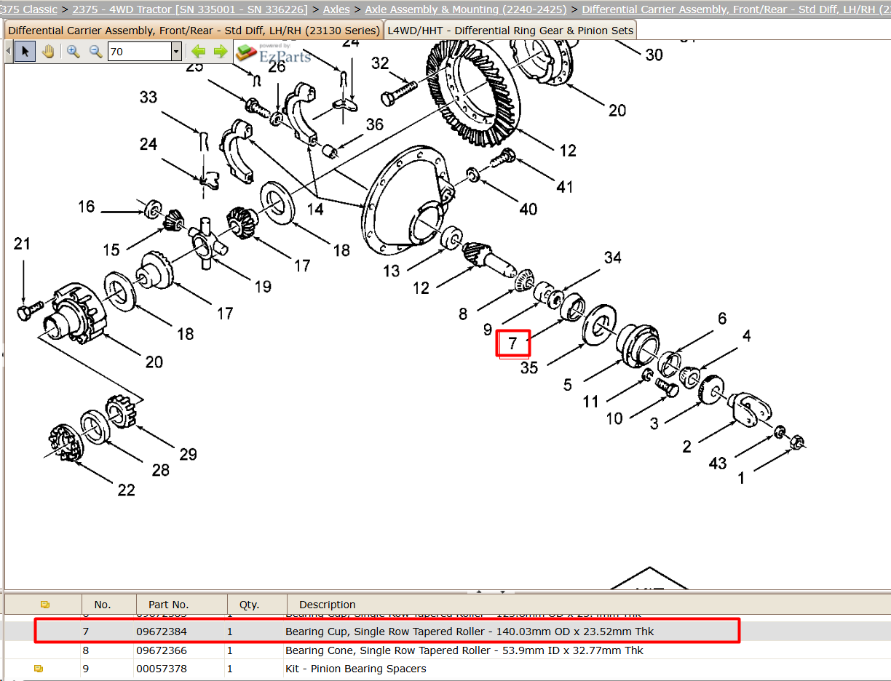The image size is (891, 681).
Task: Go to previous page with green left arrow
Action: click(197, 52)
